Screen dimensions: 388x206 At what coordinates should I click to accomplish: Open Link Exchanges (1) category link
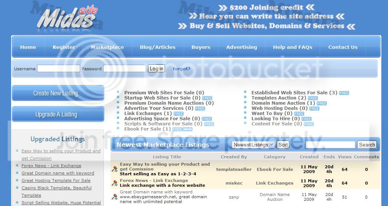[148, 114]
